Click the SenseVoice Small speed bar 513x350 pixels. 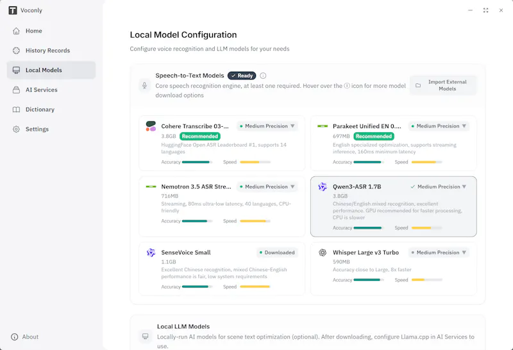[x=255, y=287]
